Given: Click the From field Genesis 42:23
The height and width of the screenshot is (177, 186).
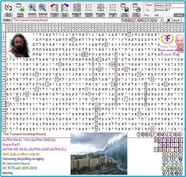Looking at the screenshot, I should pyautogui.click(x=169, y=5).
